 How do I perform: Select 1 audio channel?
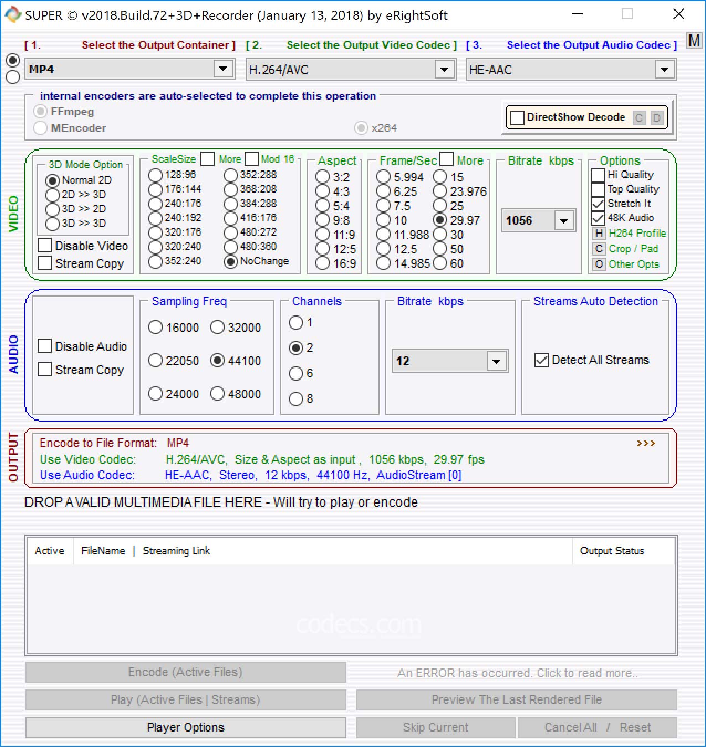coord(296,322)
